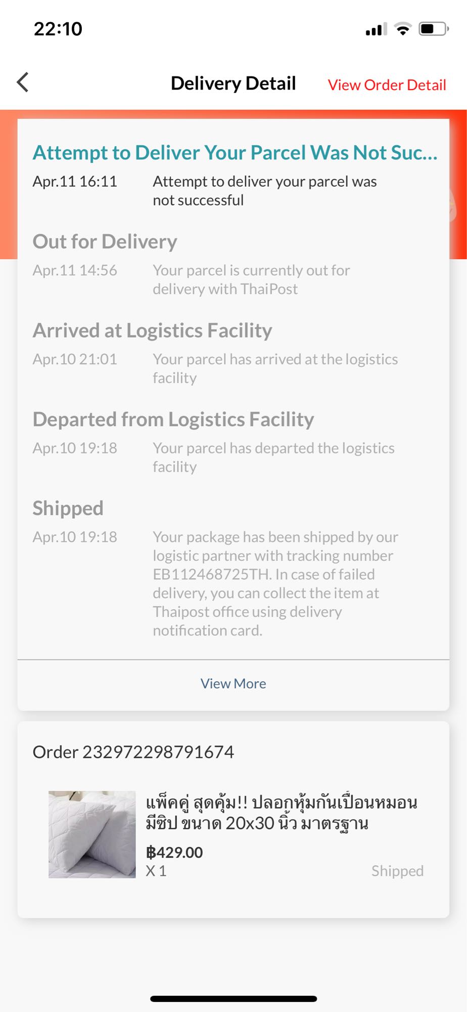Tap the Shipped tracking step heading

point(68,508)
